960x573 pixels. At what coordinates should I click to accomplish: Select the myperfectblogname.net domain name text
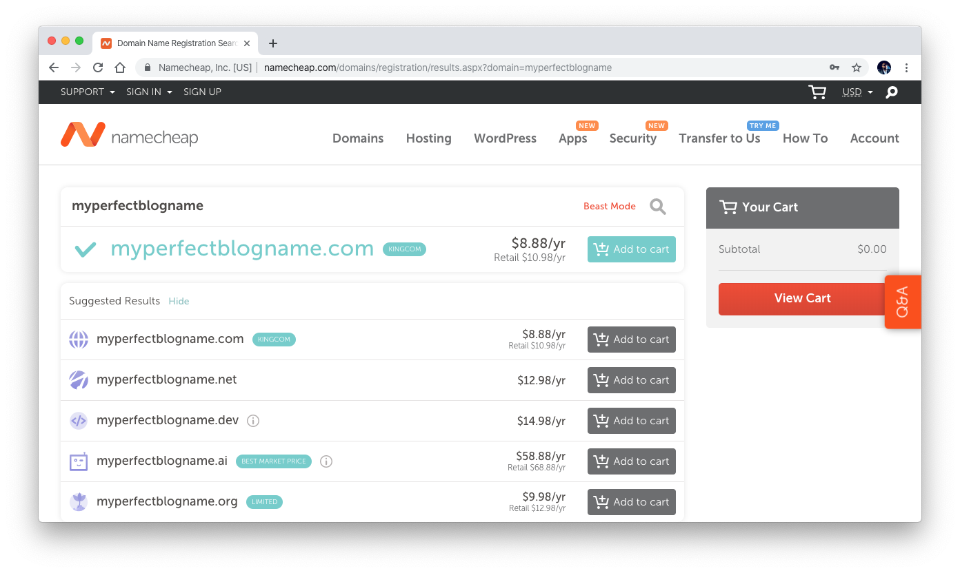pyautogui.click(x=167, y=380)
